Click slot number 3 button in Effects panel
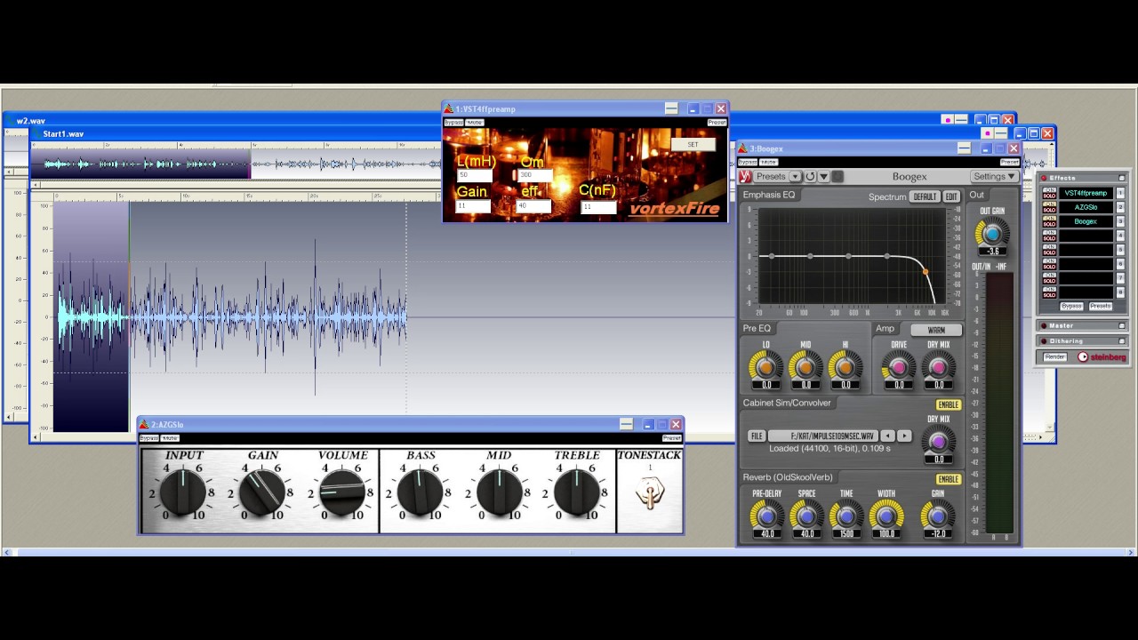The width and height of the screenshot is (1138, 640). [x=1120, y=221]
